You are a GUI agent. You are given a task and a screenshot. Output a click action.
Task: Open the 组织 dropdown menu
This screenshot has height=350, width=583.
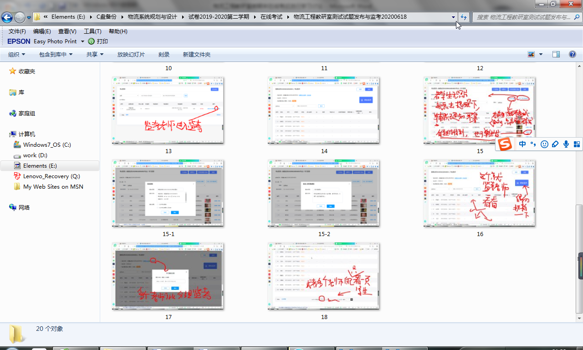point(17,55)
